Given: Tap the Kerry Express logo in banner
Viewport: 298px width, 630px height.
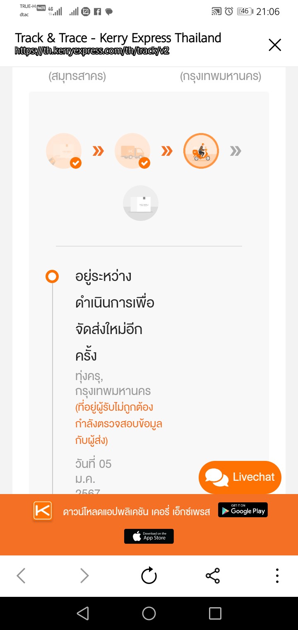Looking at the screenshot, I should pyautogui.click(x=43, y=511).
